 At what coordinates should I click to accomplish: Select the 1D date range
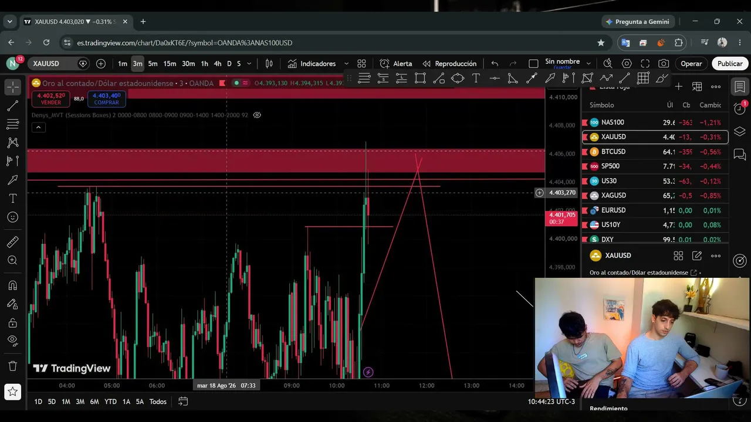(38, 401)
